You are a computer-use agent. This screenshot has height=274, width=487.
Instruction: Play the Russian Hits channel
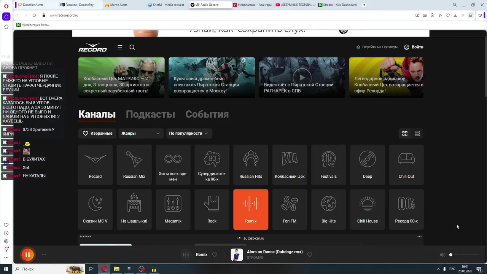[251, 165]
